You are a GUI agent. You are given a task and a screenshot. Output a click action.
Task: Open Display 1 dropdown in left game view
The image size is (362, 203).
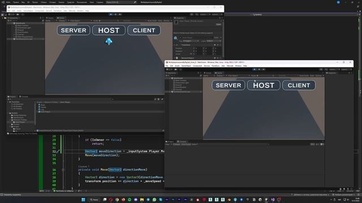click(x=62, y=21)
